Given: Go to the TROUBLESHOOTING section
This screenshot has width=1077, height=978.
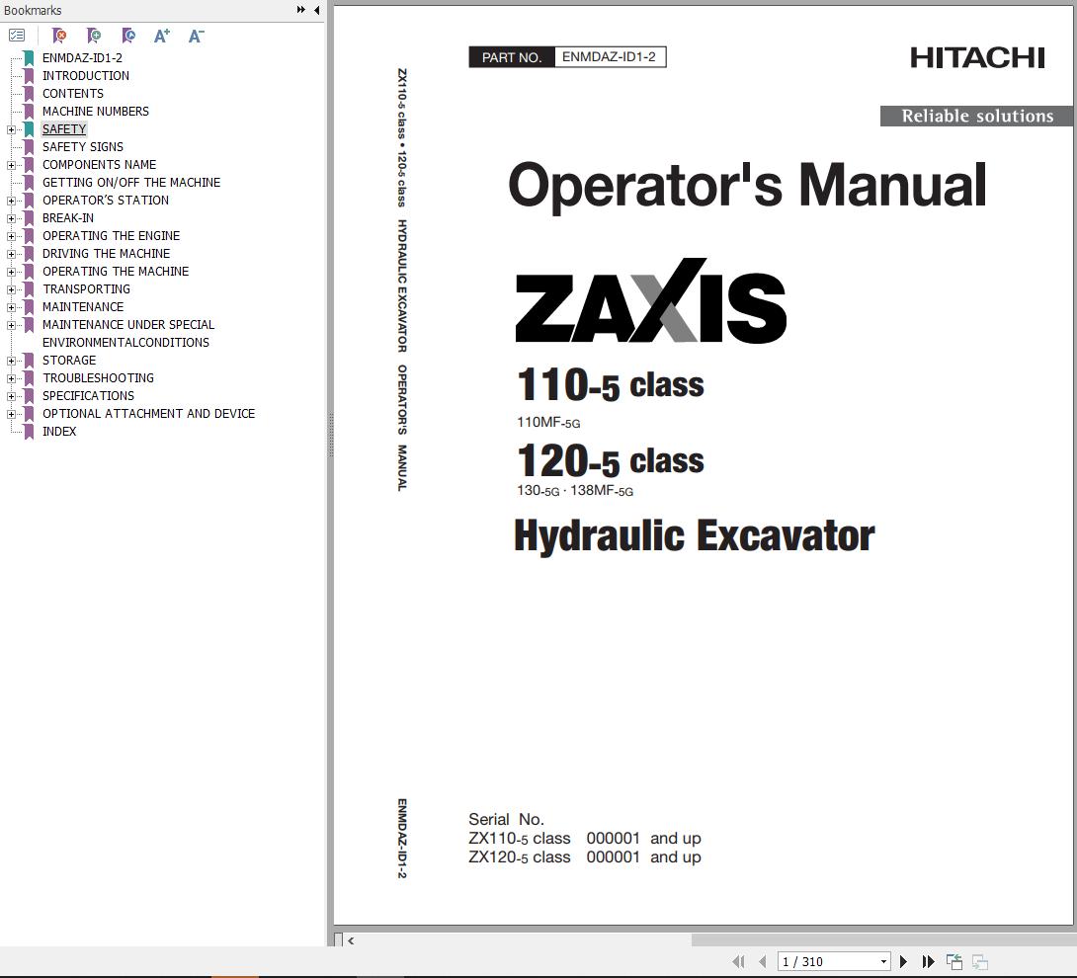Looking at the screenshot, I should click(98, 378).
